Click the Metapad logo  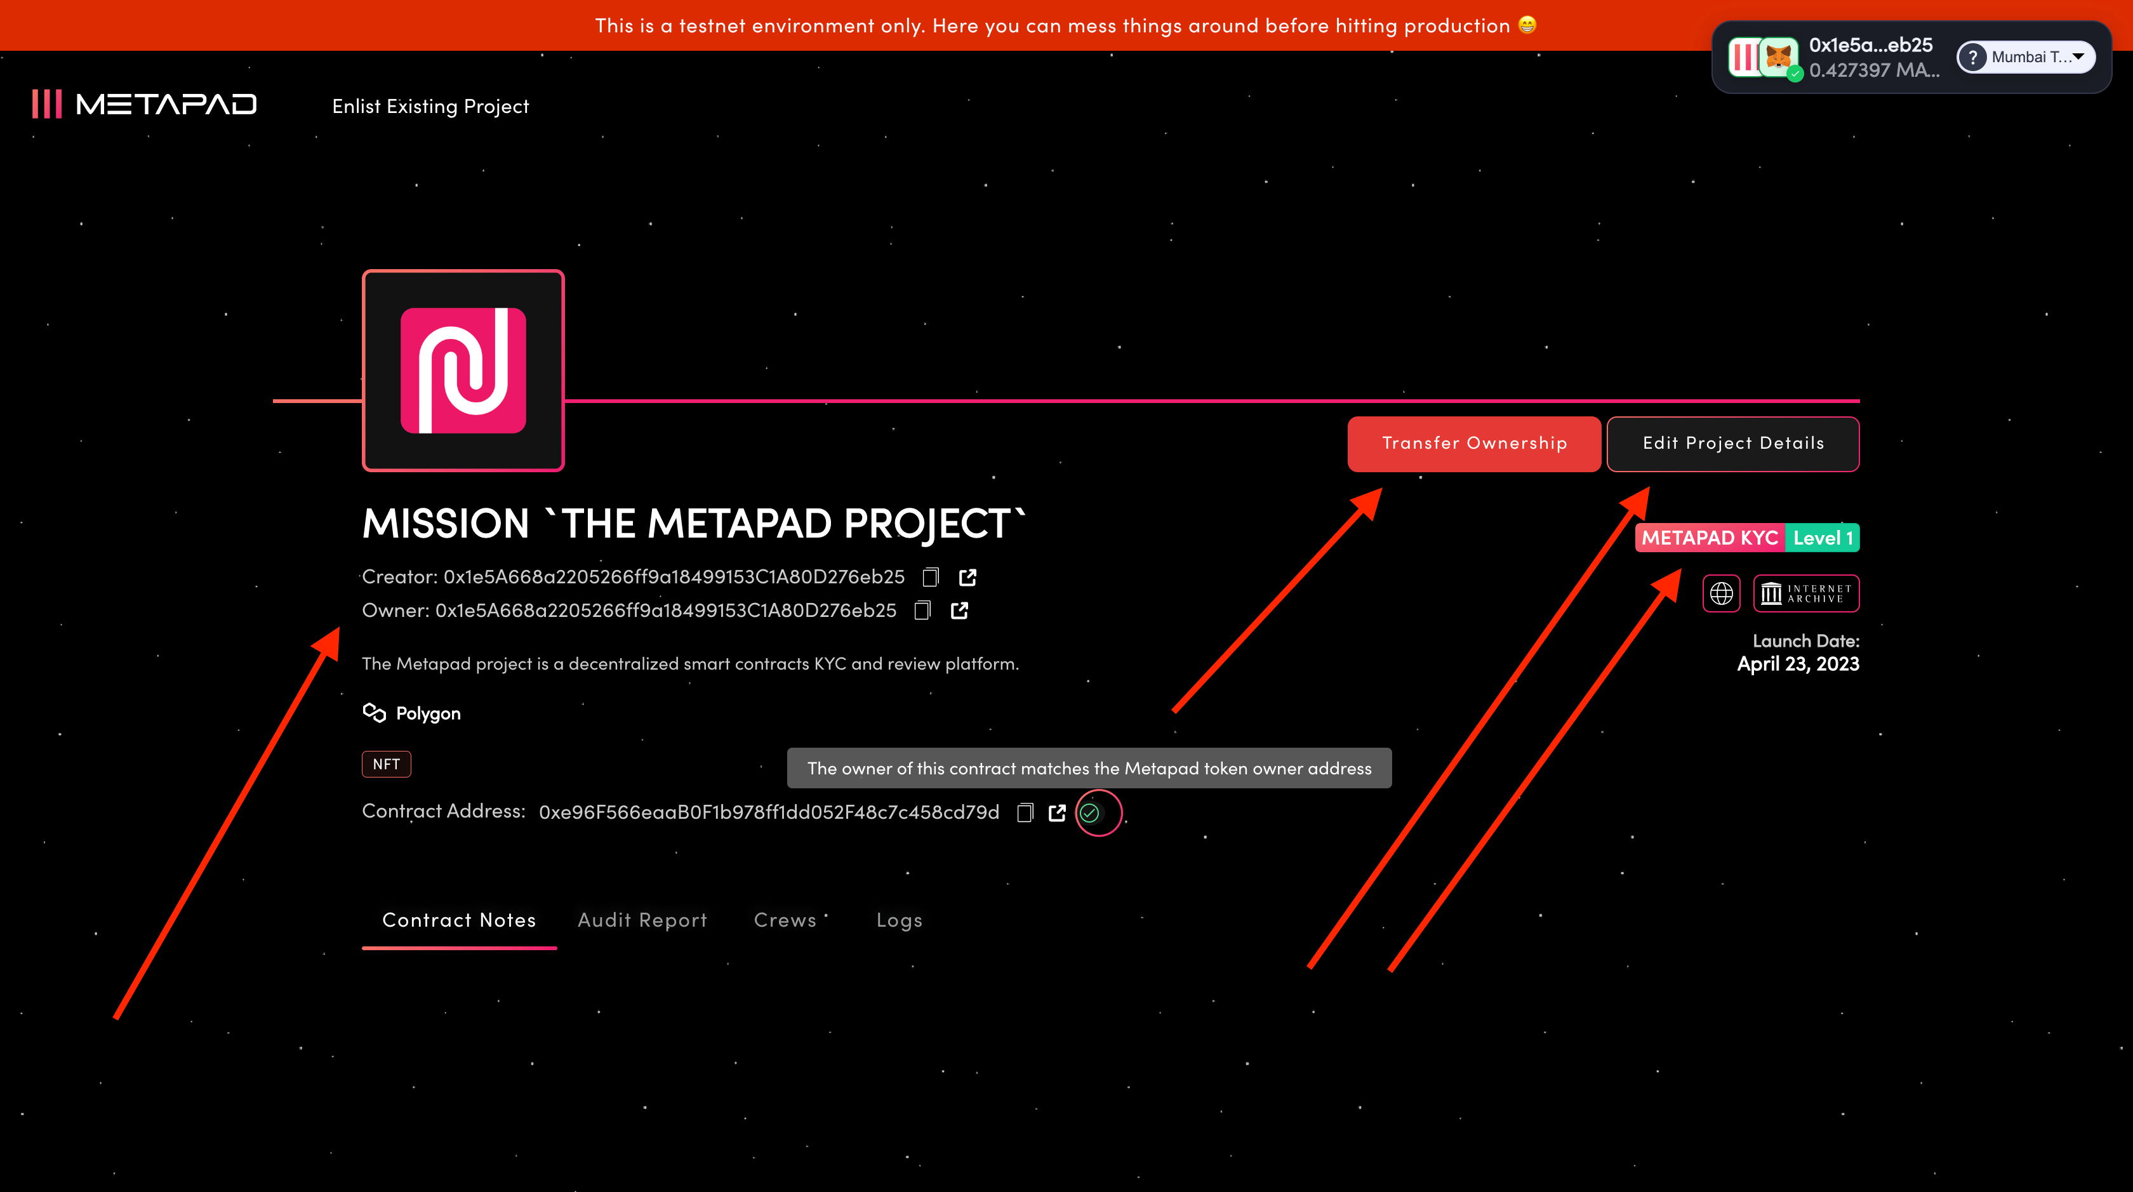(x=144, y=104)
